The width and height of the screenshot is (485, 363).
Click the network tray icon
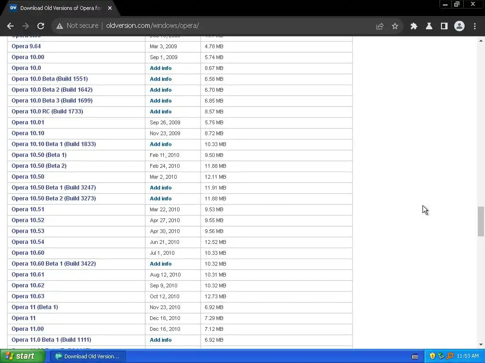441,356
